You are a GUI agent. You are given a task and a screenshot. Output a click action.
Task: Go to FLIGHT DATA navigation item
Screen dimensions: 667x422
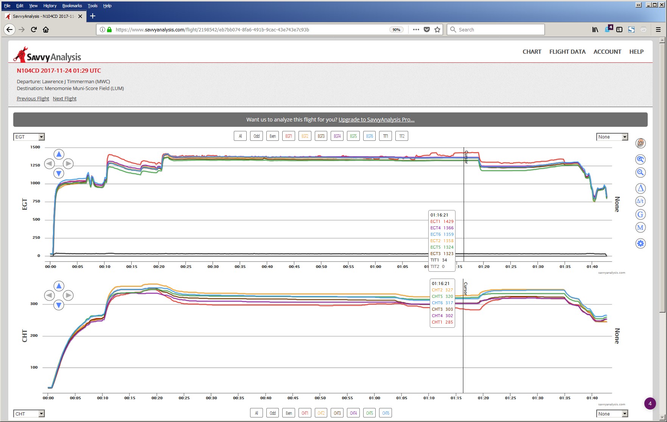click(567, 52)
